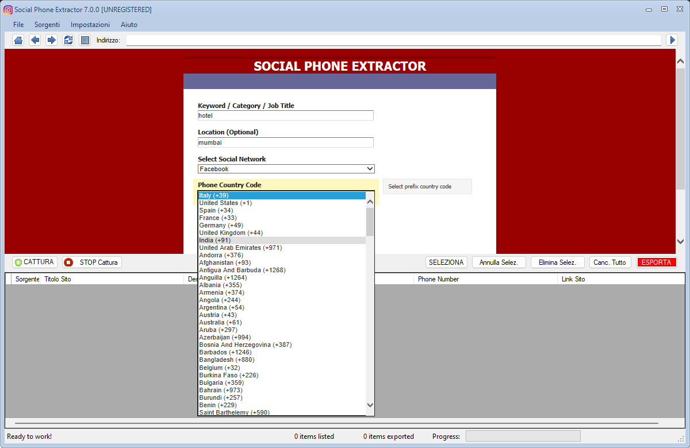Click the page scrollbar up arrow
Viewport: 690px width, 448px height.
[680, 61]
